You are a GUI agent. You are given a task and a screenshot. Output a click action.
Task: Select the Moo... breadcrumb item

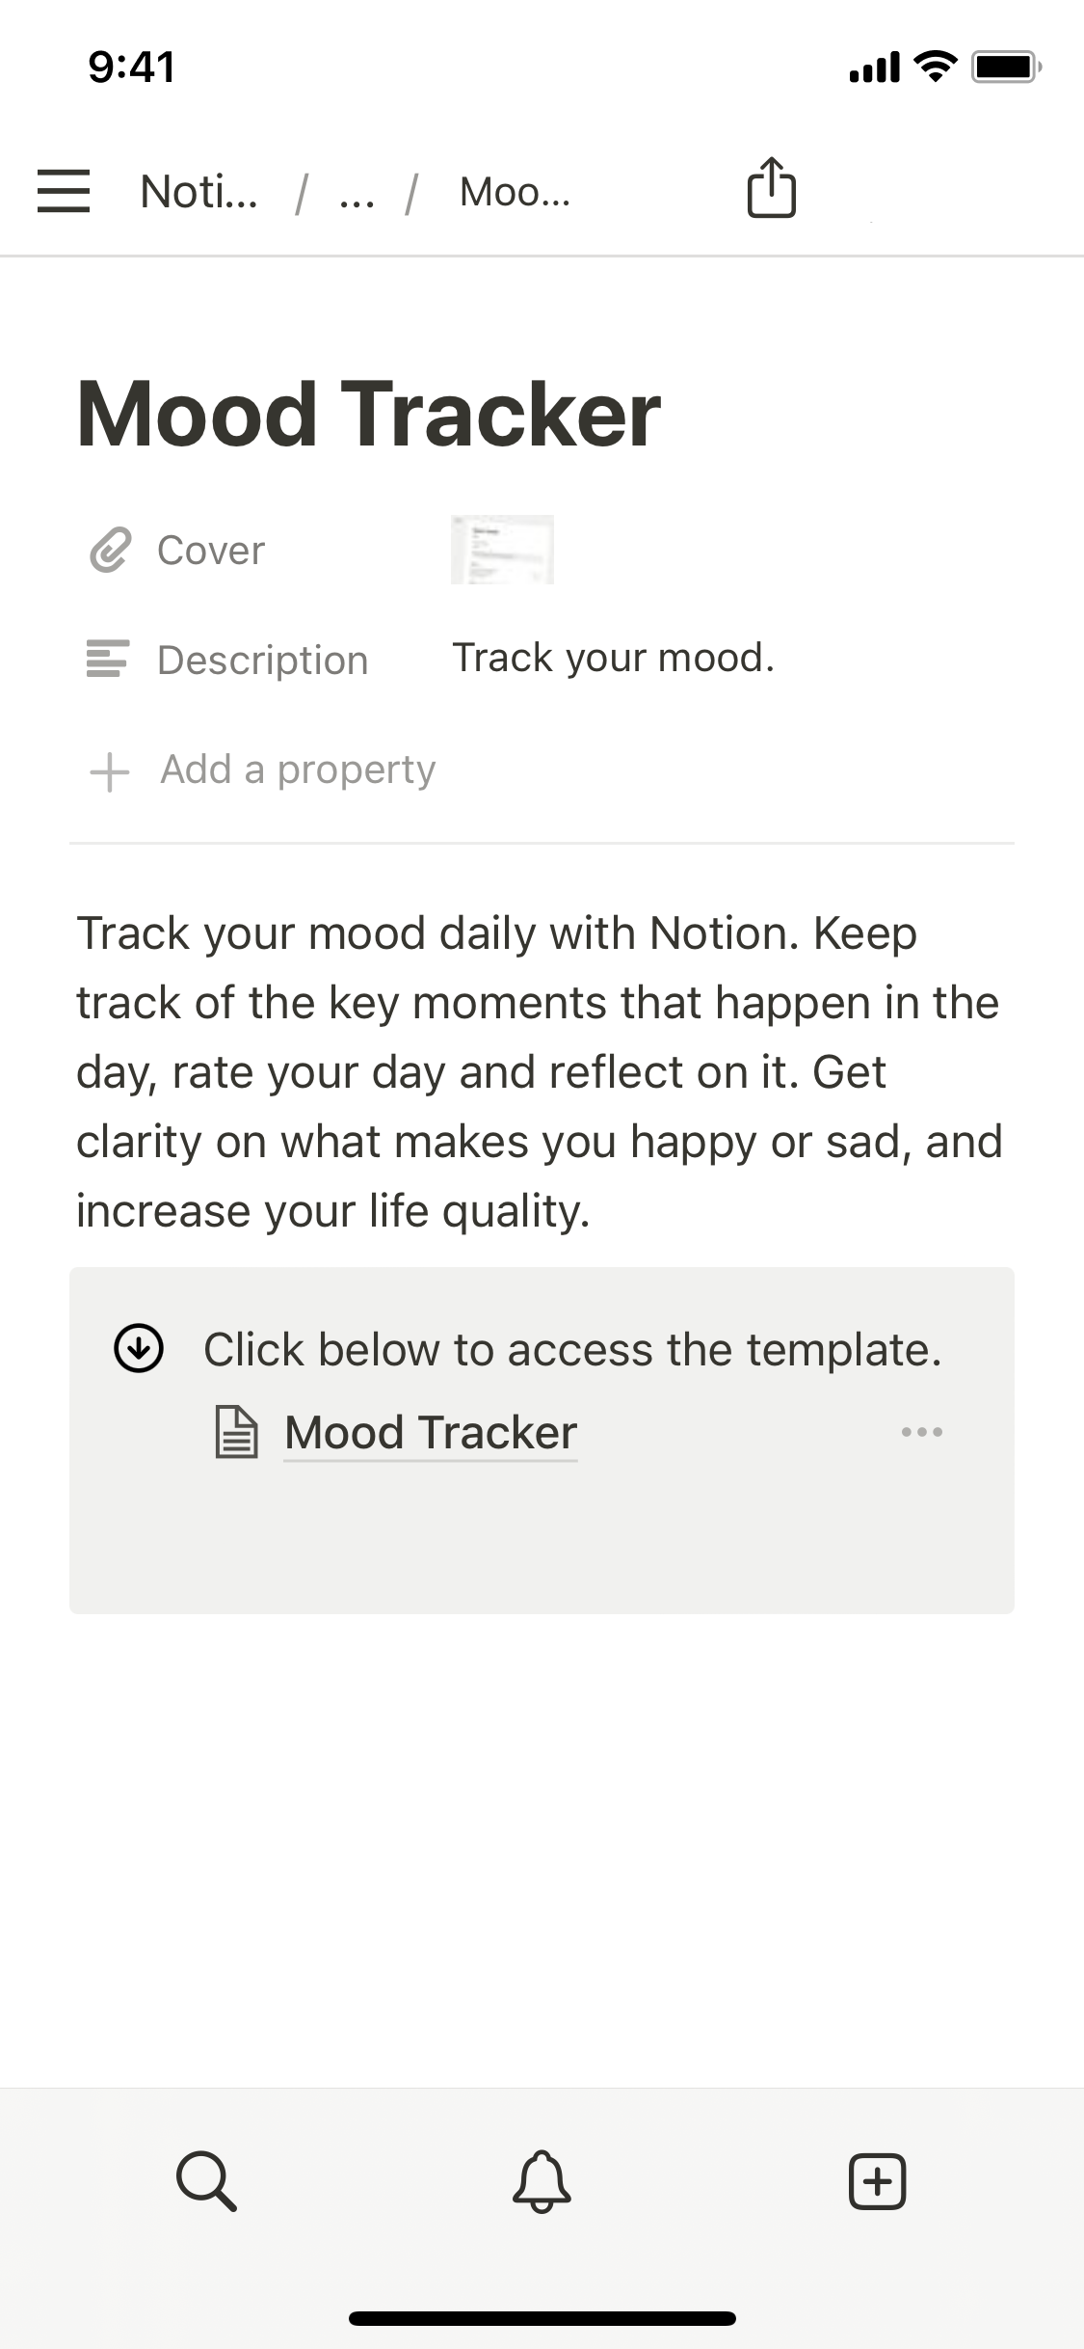tap(515, 192)
